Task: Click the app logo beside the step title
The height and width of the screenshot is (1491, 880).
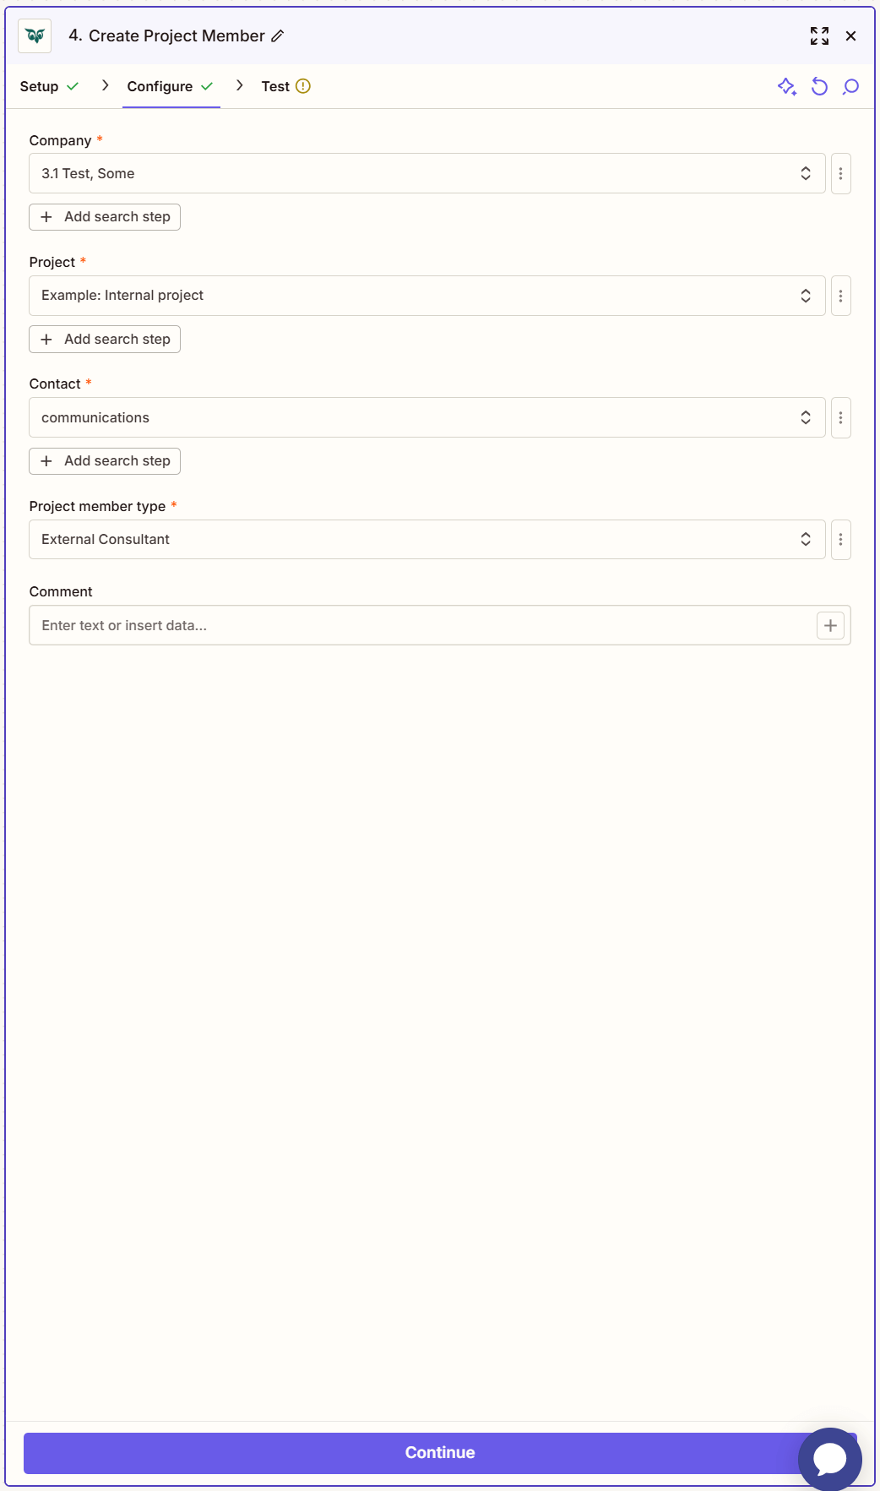Action: [x=35, y=35]
